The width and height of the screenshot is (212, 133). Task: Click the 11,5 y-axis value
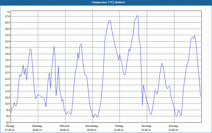(7, 85)
